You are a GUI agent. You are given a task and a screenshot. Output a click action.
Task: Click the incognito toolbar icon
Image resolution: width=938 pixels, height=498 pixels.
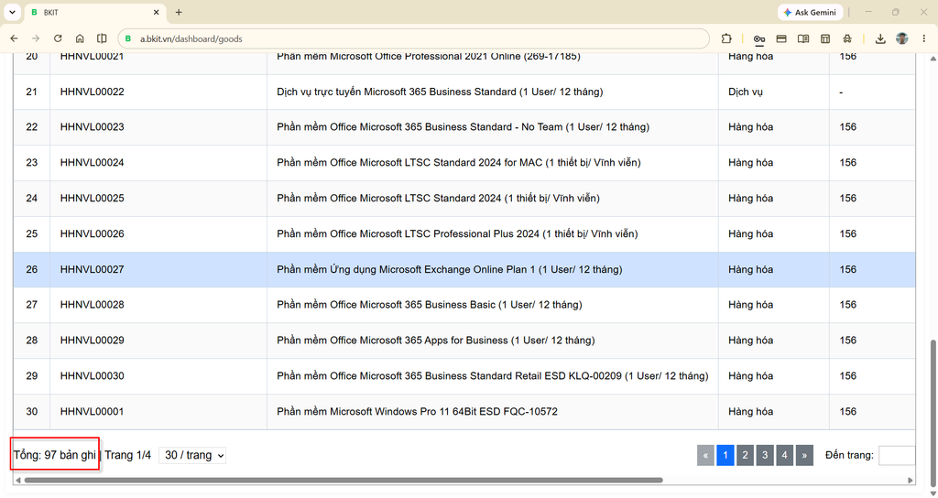pyautogui.click(x=847, y=38)
